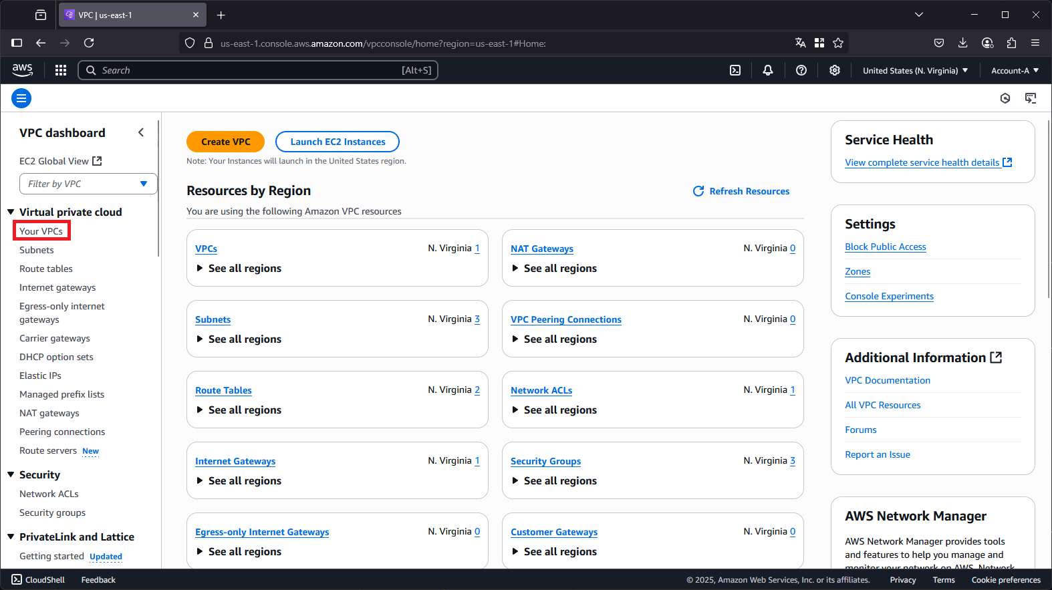Screen dimensions: 1052x590
Task: Collapse the Security navigation section
Action: [11, 474]
